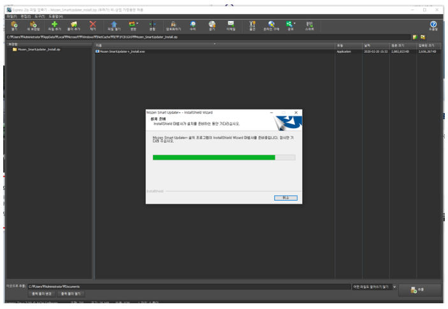Click the 취소 button in InstallShield Wizard
This screenshot has height=309, width=448.
(x=285, y=198)
